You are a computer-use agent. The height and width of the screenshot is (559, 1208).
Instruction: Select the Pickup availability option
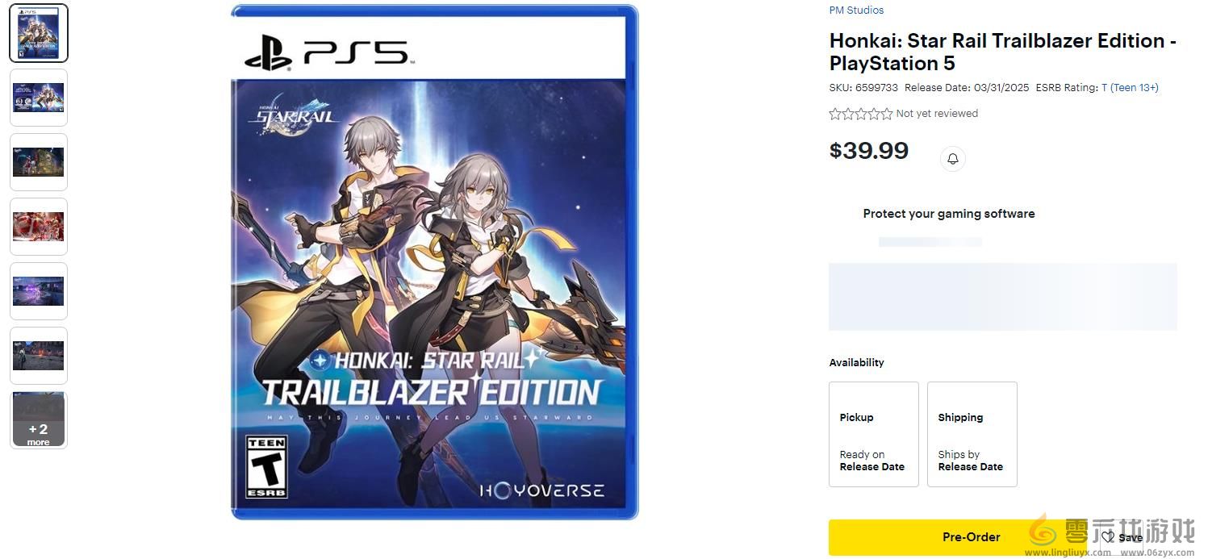[x=873, y=434]
